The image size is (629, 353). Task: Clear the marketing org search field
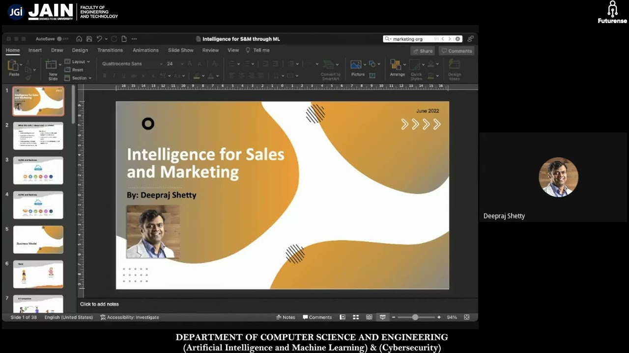pos(457,39)
